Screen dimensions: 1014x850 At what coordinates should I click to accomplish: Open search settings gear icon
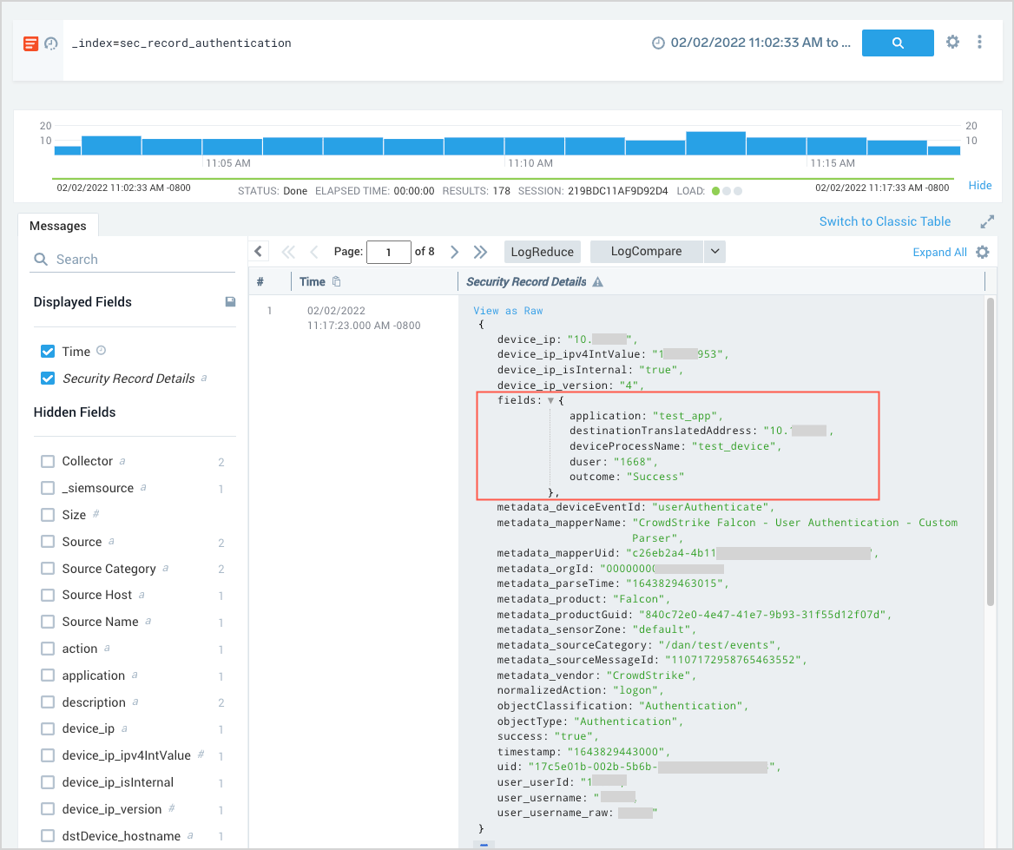point(952,42)
